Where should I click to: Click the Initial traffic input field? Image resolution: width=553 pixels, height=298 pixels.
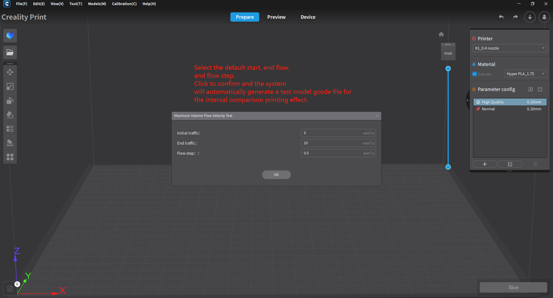tap(338, 133)
